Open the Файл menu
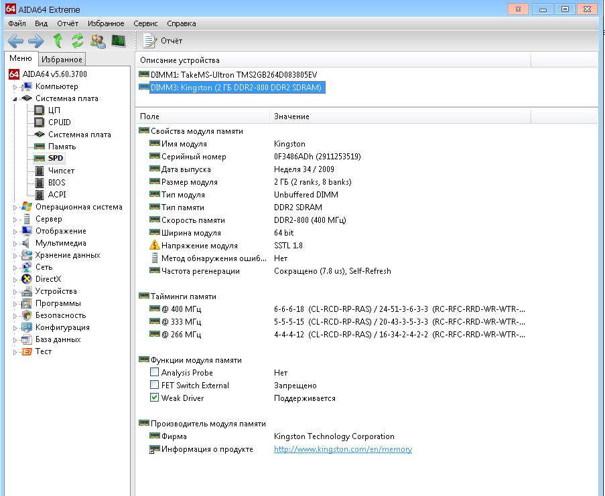The width and height of the screenshot is (605, 496). pyautogui.click(x=17, y=23)
